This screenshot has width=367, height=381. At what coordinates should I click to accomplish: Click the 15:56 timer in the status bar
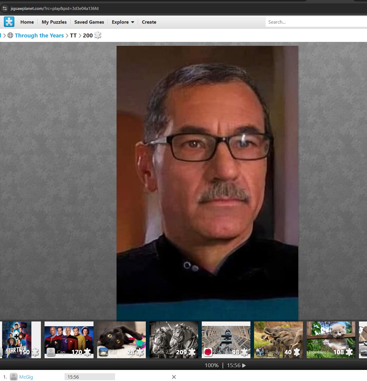point(234,365)
